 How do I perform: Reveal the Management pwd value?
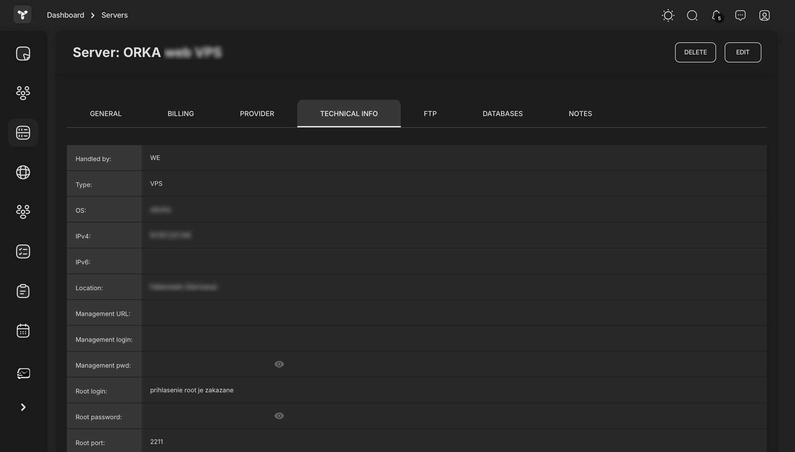[279, 364]
